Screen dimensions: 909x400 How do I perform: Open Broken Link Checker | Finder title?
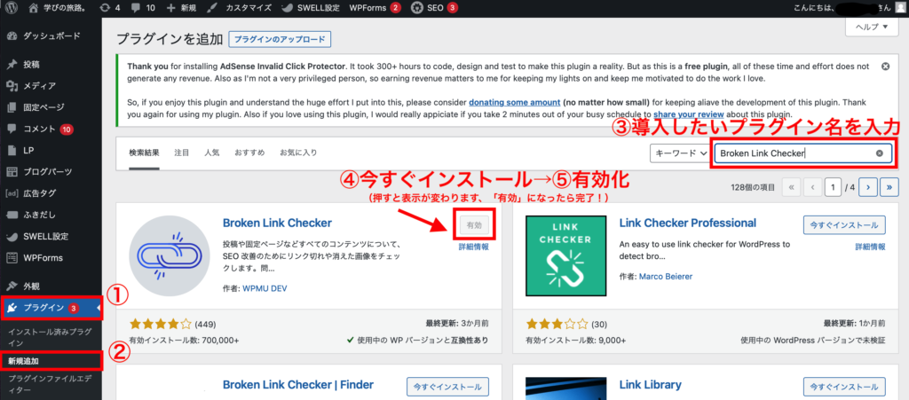(x=298, y=385)
